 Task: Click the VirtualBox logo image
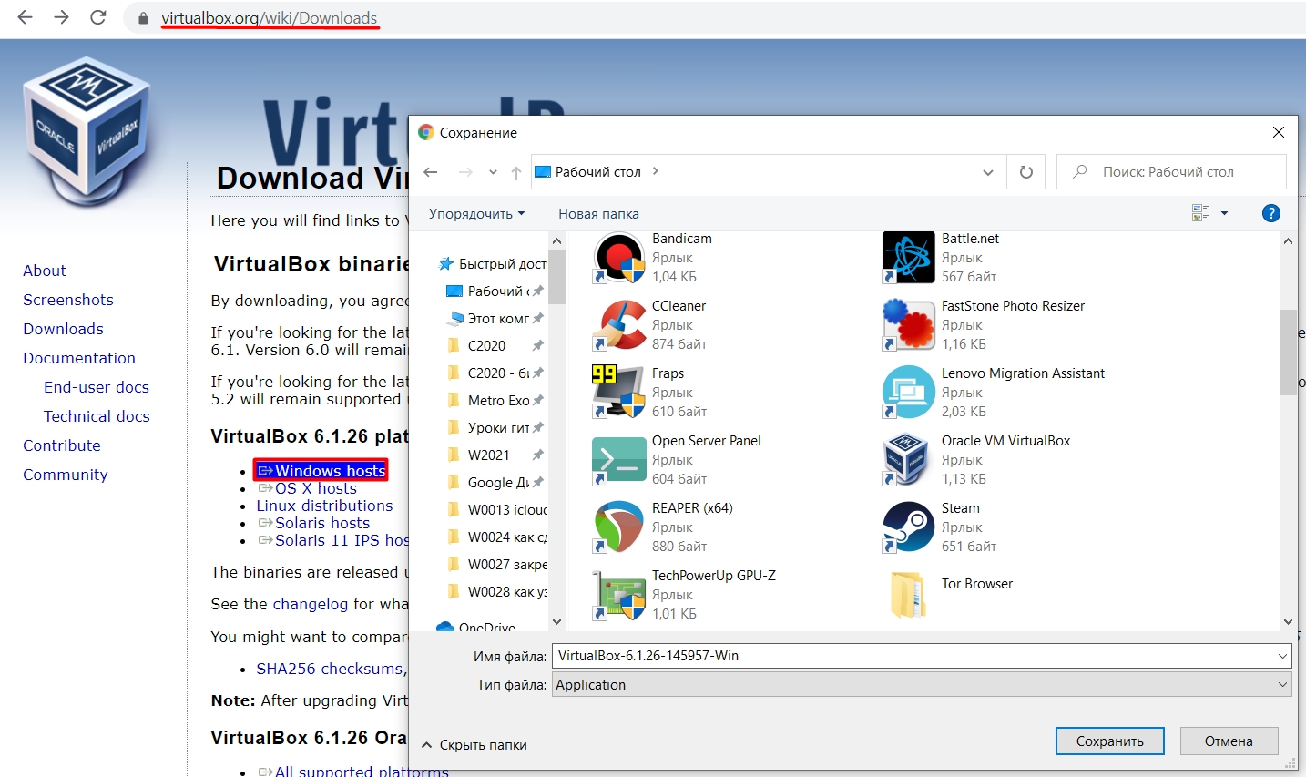point(88,134)
